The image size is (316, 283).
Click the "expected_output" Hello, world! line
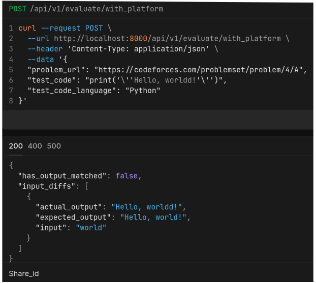[113, 217]
